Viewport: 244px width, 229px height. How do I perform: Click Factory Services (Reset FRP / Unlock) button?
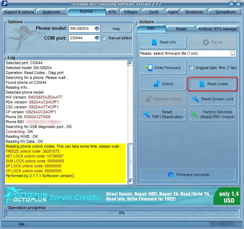[x=212, y=114]
